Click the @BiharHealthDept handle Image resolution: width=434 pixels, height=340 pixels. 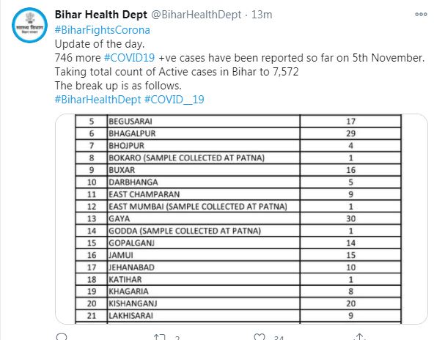(196, 15)
